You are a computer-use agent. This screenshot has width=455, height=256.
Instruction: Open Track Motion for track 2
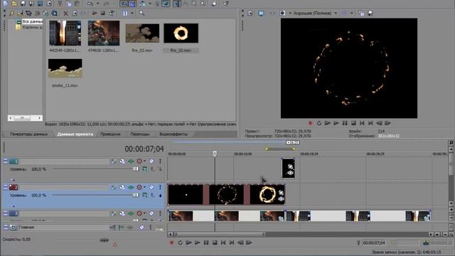(122, 187)
